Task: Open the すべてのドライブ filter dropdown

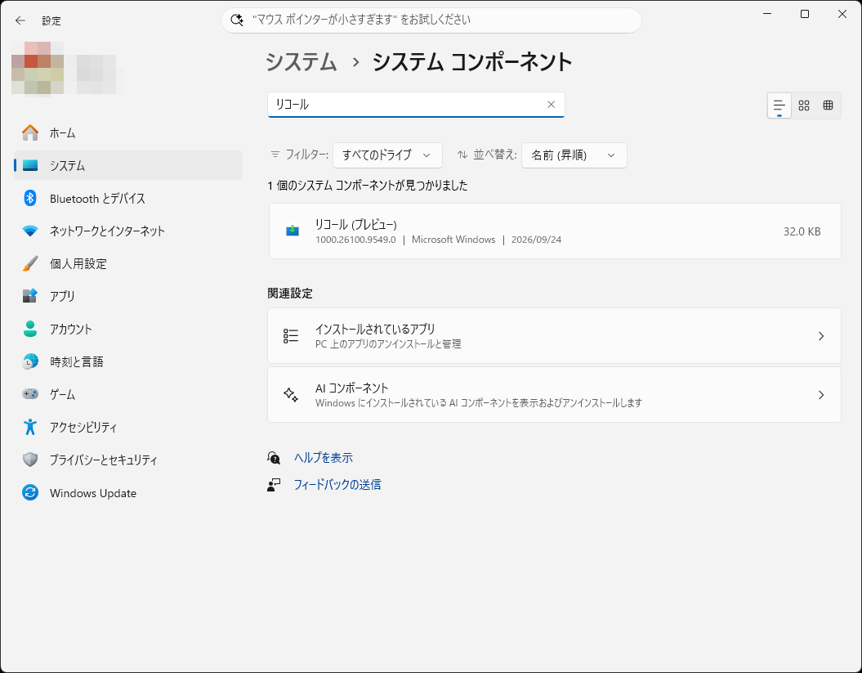Action: (x=387, y=155)
